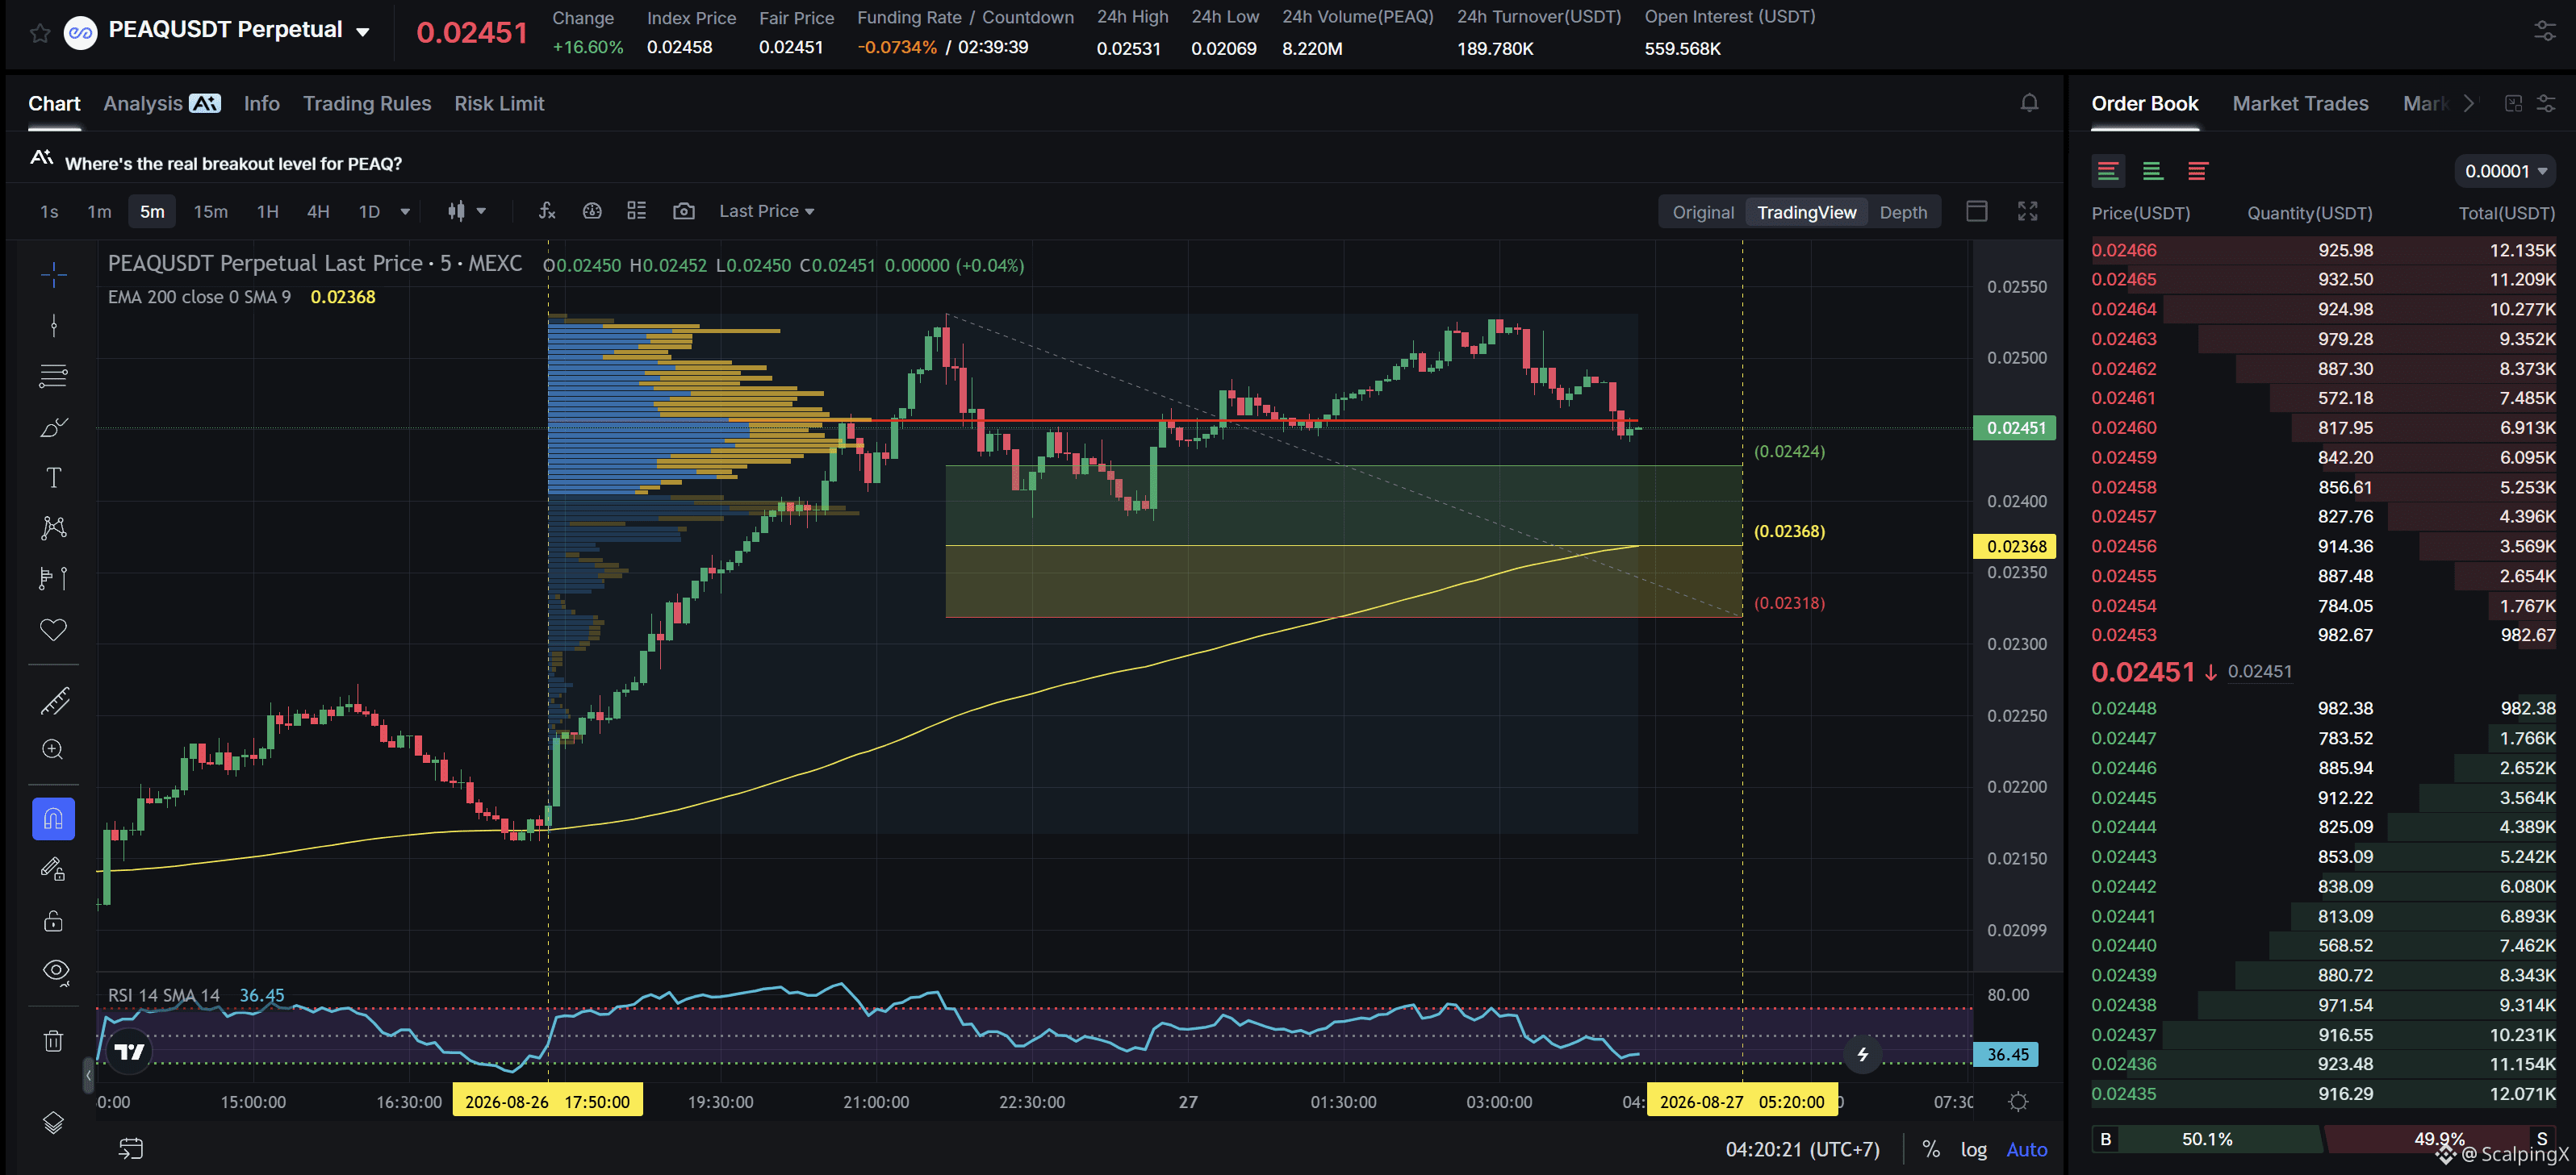The image size is (2576, 1175).
Task: Toggle Auto scale on price axis
Action: pos(2027,1149)
